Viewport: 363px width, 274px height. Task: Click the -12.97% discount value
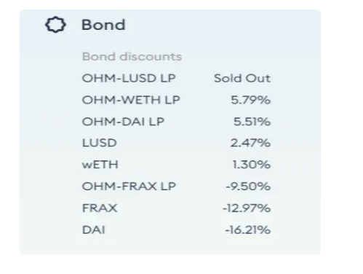[247, 208]
